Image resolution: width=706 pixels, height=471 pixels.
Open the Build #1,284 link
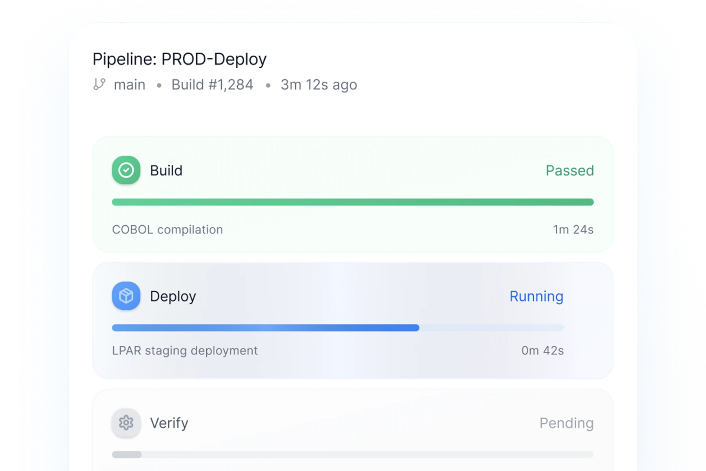tap(212, 85)
